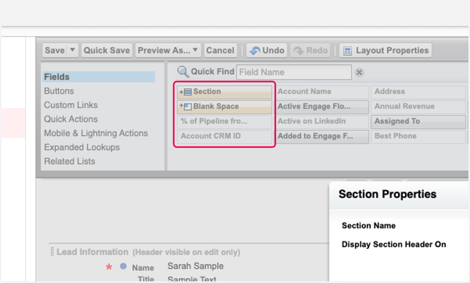Screen dimensions: 470x283
Task: Click the Quick Find magnifier icon
Action: tap(183, 72)
